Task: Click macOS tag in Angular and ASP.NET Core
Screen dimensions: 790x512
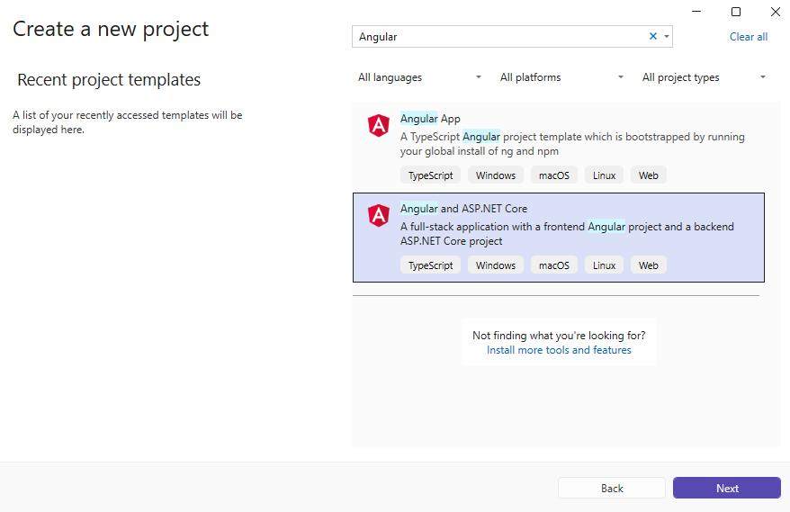Action: [554, 265]
